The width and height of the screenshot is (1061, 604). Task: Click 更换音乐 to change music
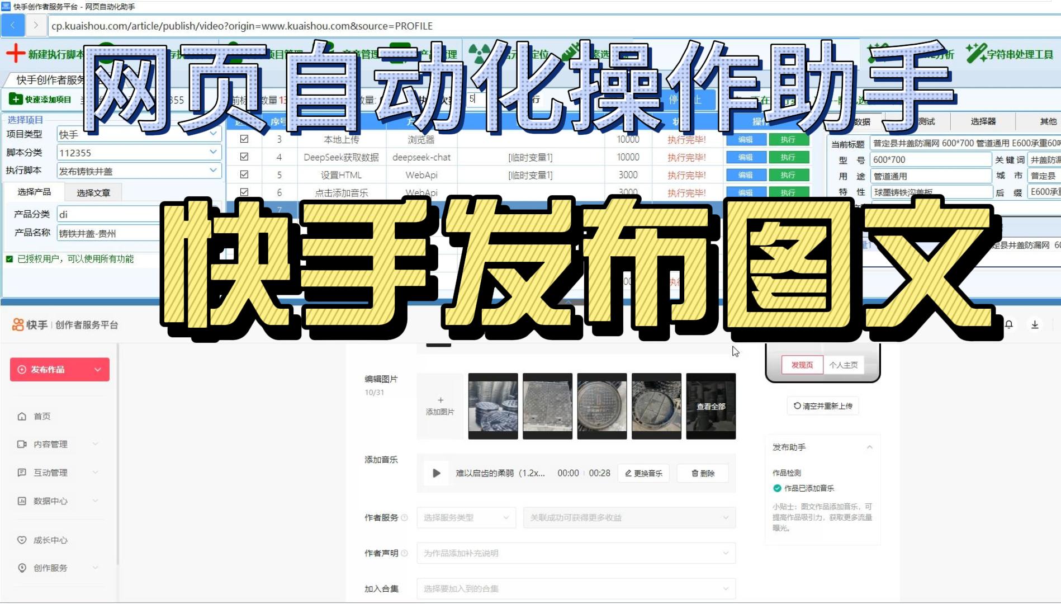[643, 473]
